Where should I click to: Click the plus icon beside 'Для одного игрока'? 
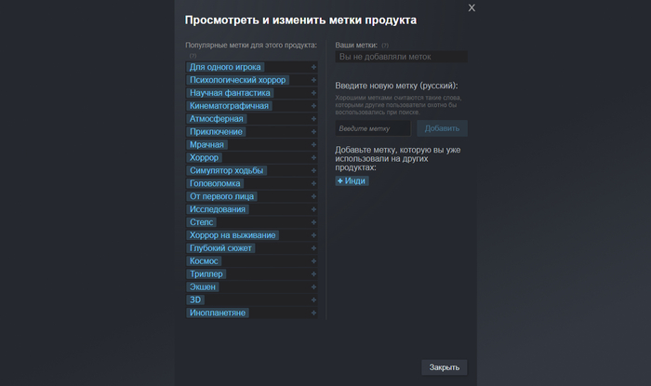pos(313,67)
